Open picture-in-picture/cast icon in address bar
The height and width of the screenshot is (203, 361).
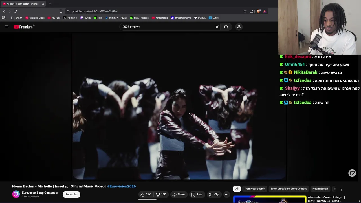245,11
